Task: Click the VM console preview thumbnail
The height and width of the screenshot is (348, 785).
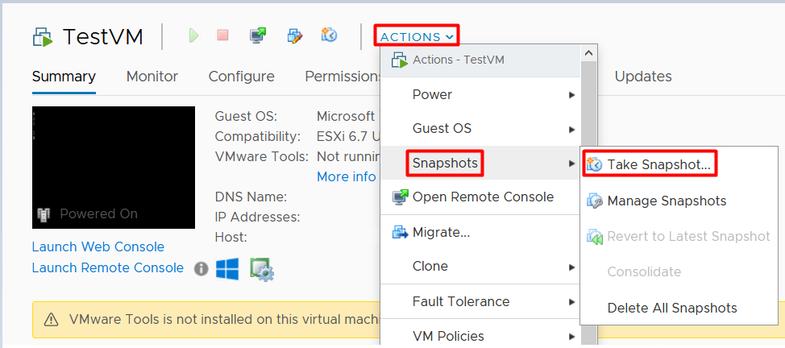Action: pos(114,168)
